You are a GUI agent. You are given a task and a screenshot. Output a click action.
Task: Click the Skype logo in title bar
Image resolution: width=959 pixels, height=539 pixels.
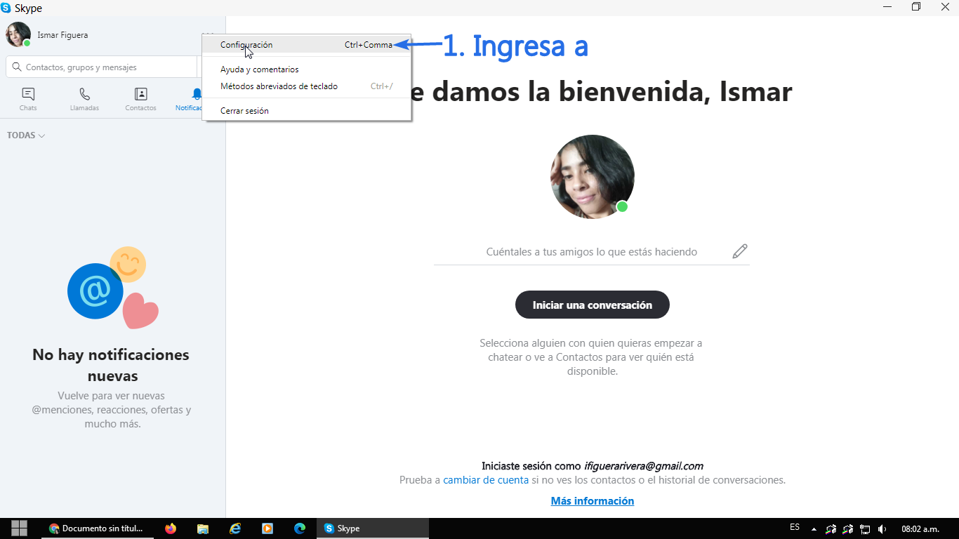point(6,8)
